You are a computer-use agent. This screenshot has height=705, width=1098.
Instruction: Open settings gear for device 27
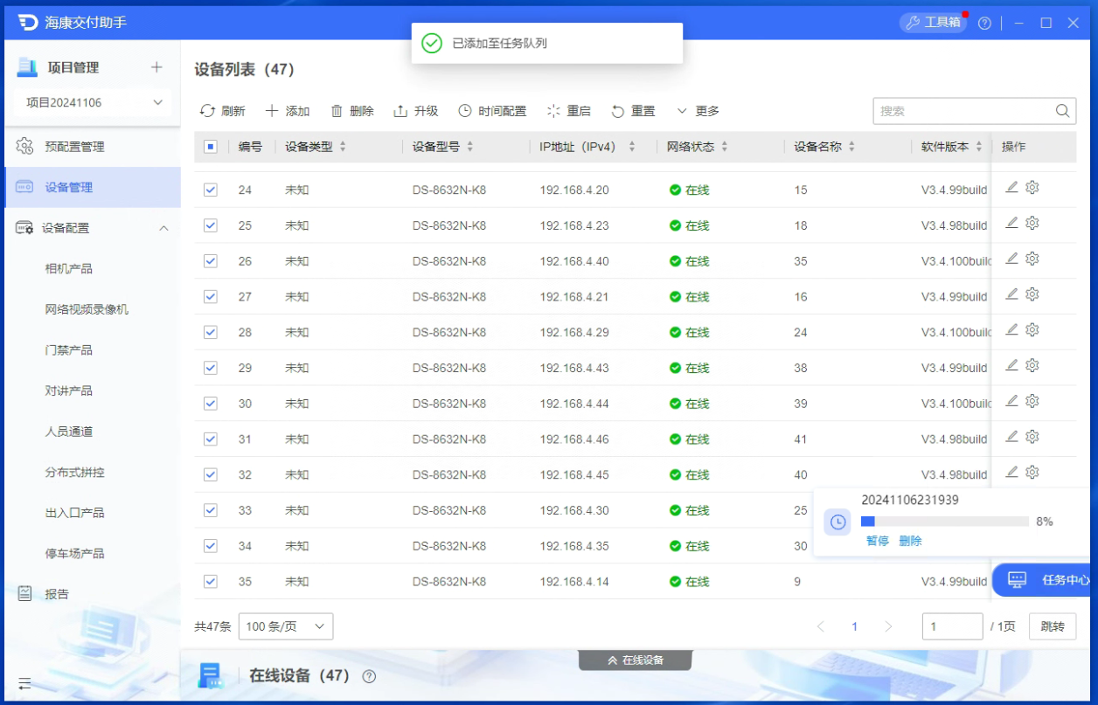[1032, 294]
